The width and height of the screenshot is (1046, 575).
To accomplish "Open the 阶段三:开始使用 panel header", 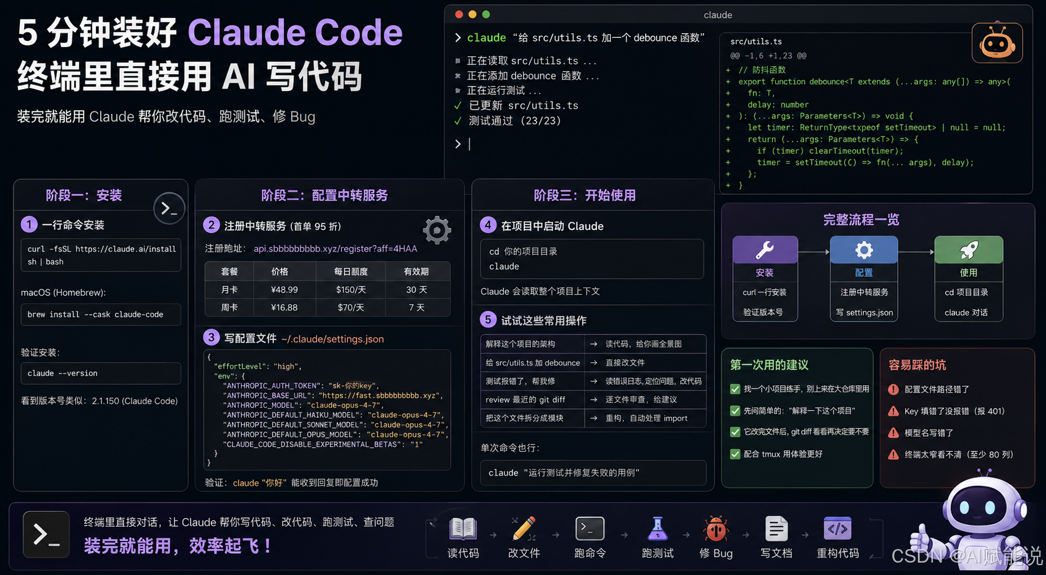I will (x=585, y=195).
